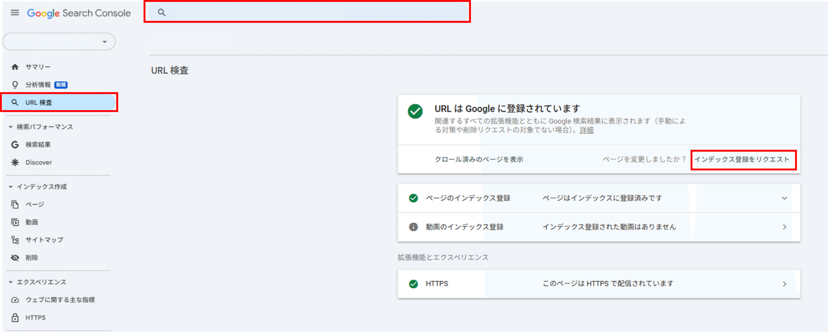Focus the URL inspection search field
The height and width of the screenshot is (332, 828).
pos(308,13)
